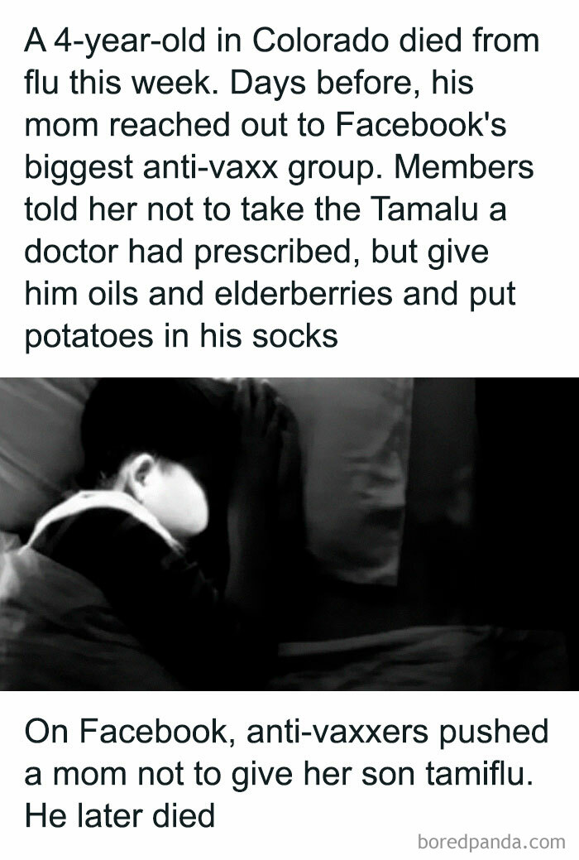Click the word 'Tamalu' in the post
Image resolution: width=579 pixels, height=860 pixels.
click(424, 209)
